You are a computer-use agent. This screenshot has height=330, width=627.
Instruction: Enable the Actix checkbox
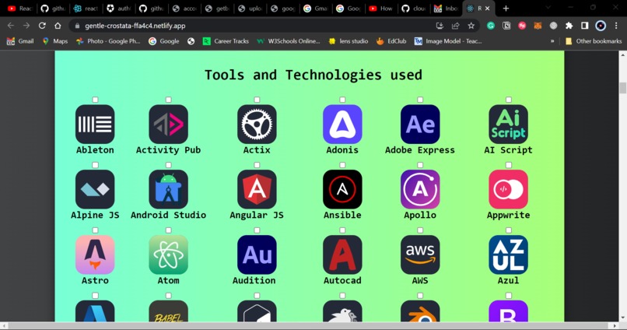pyautogui.click(x=257, y=100)
